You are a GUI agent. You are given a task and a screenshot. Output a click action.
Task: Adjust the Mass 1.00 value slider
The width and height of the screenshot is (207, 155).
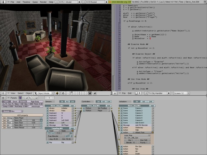19,104
